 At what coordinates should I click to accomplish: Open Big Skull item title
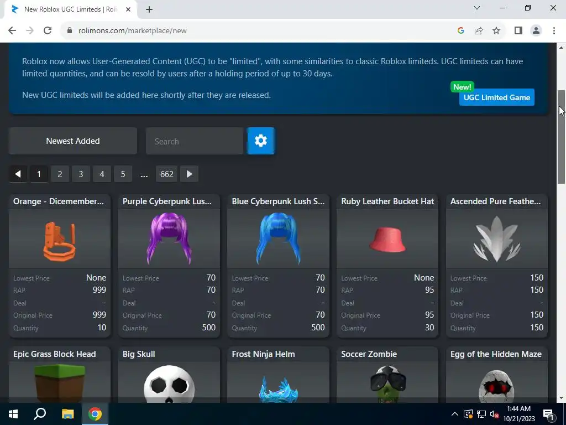(139, 354)
